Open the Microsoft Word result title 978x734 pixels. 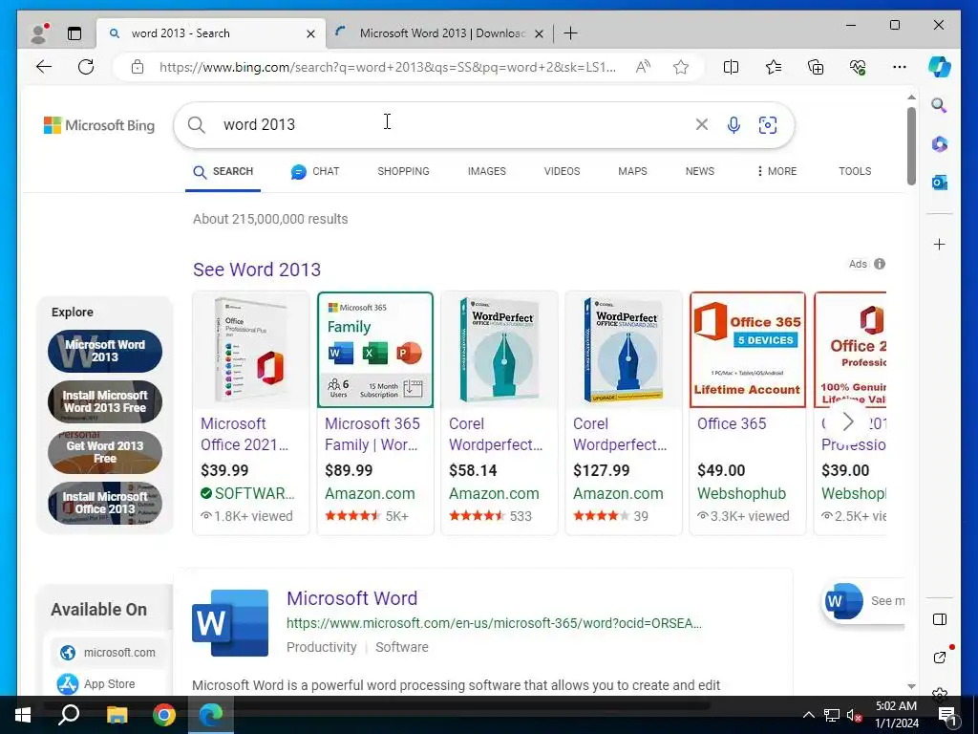(x=351, y=598)
